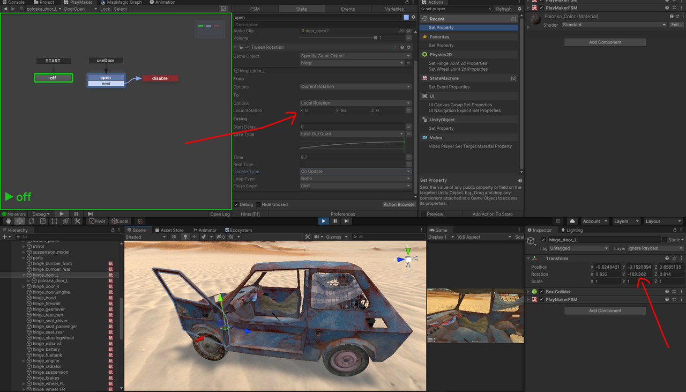The image size is (686, 392).
Task: Select the 'off' state node
Action: click(x=53, y=78)
